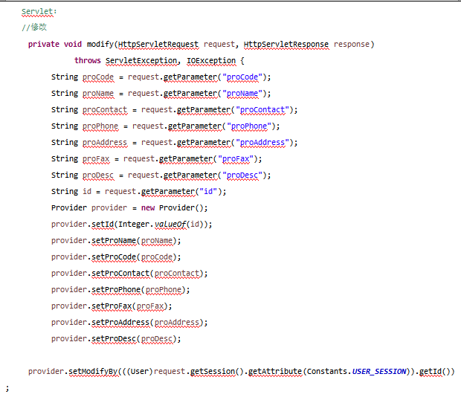This screenshot has width=461, height=400.
Task: Click the "proCode" string literal
Action: click(x=242, y=77)
